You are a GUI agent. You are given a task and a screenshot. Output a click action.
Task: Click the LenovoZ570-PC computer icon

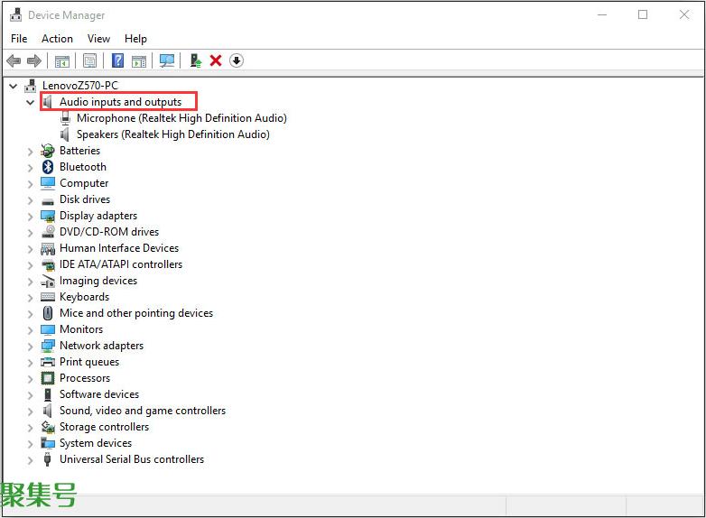pyautogui.click(x=30, y=86)
